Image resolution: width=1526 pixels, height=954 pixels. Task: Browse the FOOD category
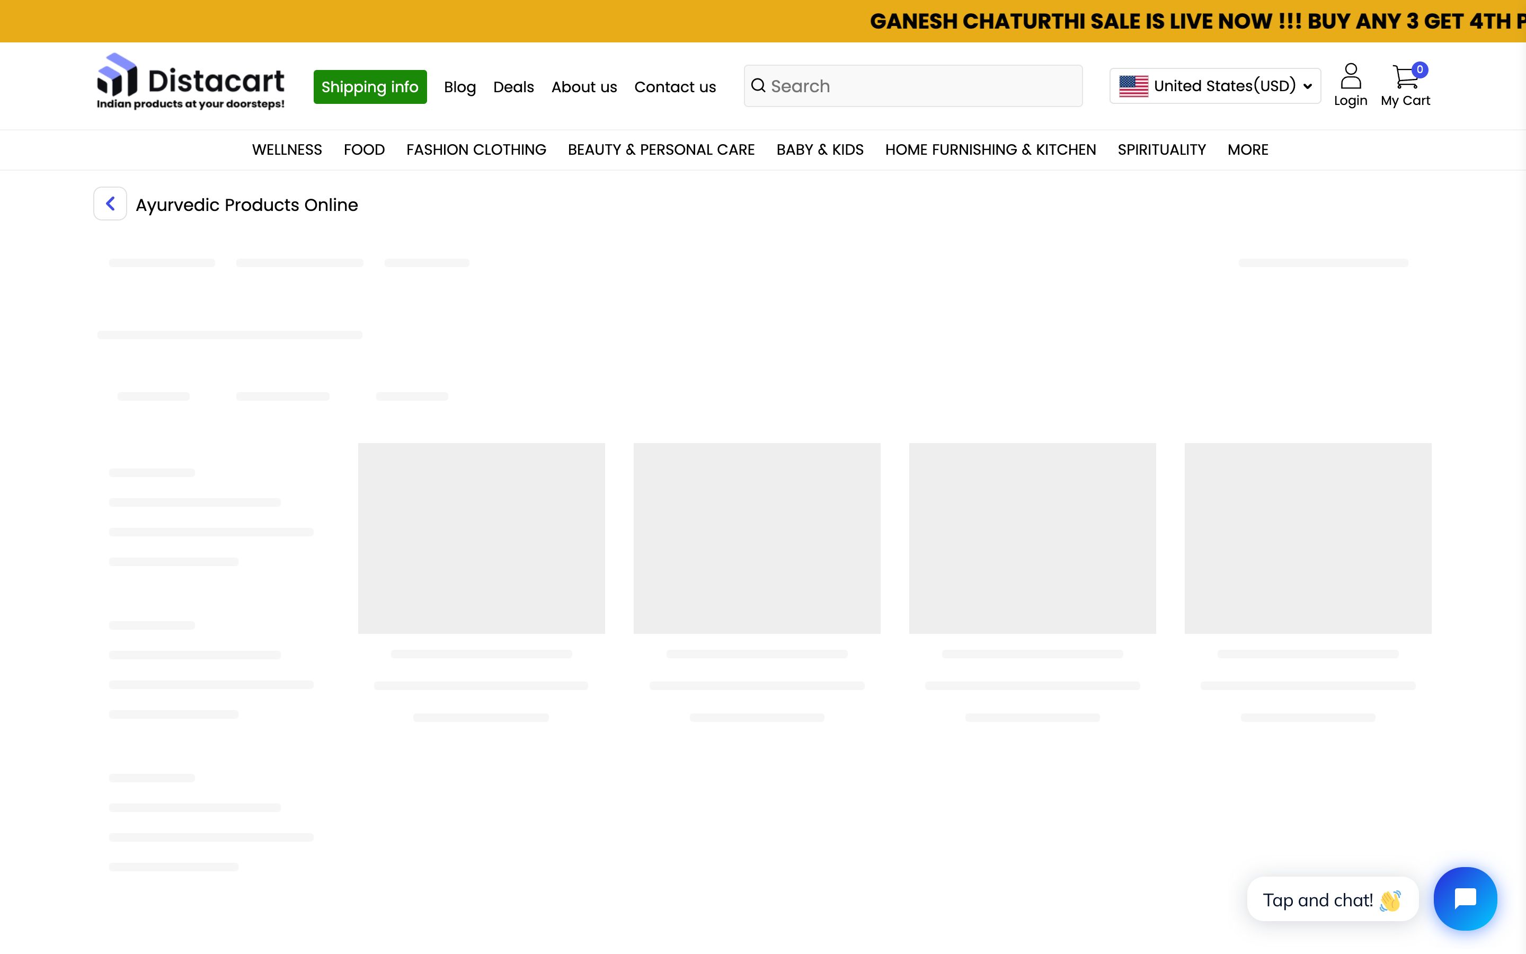pos(364,149)
